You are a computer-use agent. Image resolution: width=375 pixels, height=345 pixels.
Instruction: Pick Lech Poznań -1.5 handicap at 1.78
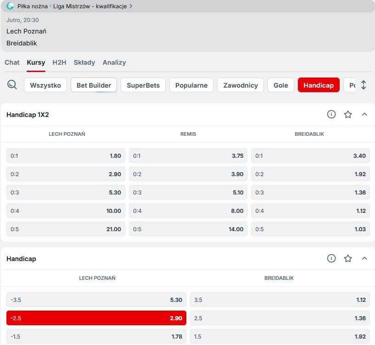click(x=96, y=336)
